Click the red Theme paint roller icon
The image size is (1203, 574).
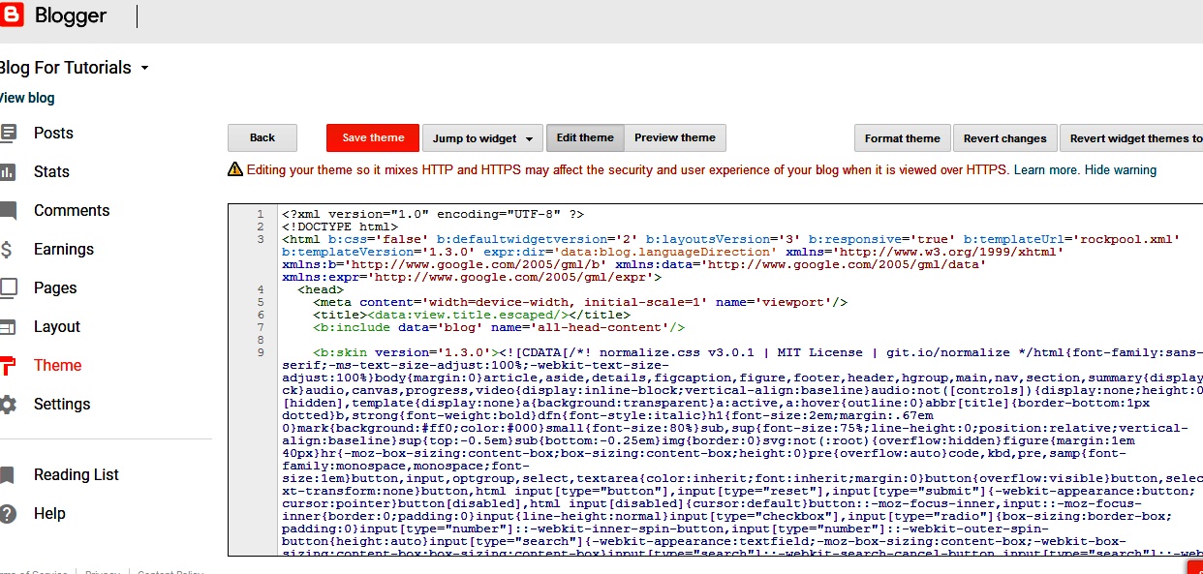[x=8, y=366]
